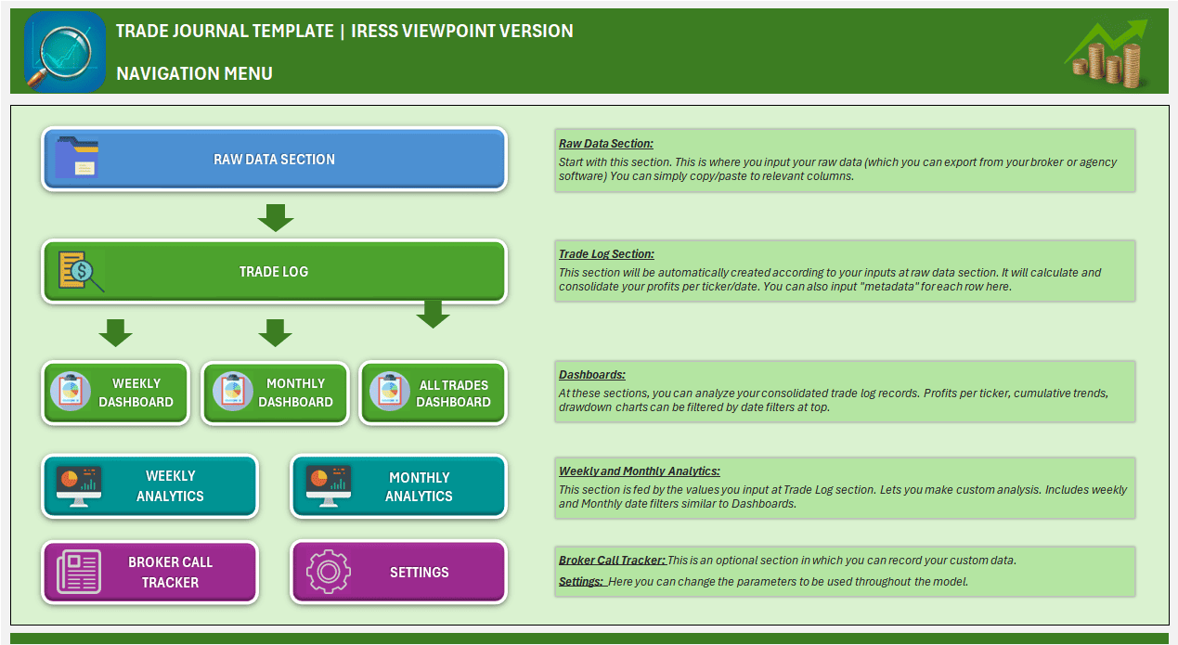This screenshot has width=1178, height=645.
Task: Open the Raw Data Section button
Action: click(x=275, y=159)
